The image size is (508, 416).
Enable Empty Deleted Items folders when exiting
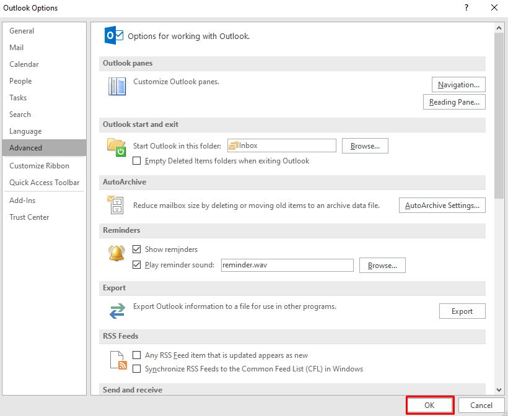point(137,161)
